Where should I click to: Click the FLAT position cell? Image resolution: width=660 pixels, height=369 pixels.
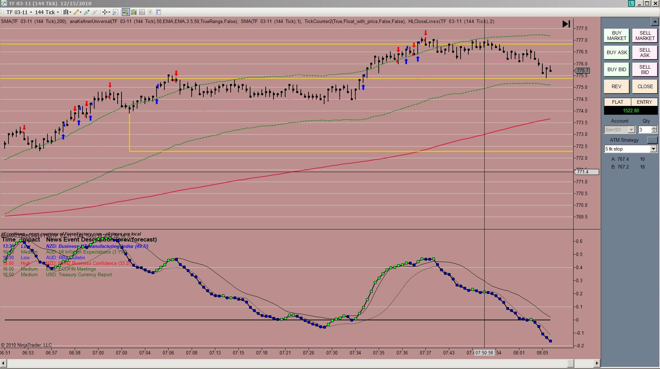pyautogui.click(x=617, y=102)
